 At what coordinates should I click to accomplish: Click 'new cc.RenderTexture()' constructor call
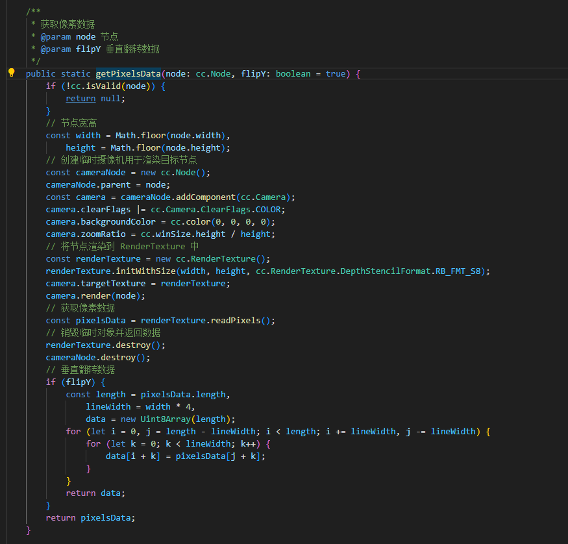(211, 258)
